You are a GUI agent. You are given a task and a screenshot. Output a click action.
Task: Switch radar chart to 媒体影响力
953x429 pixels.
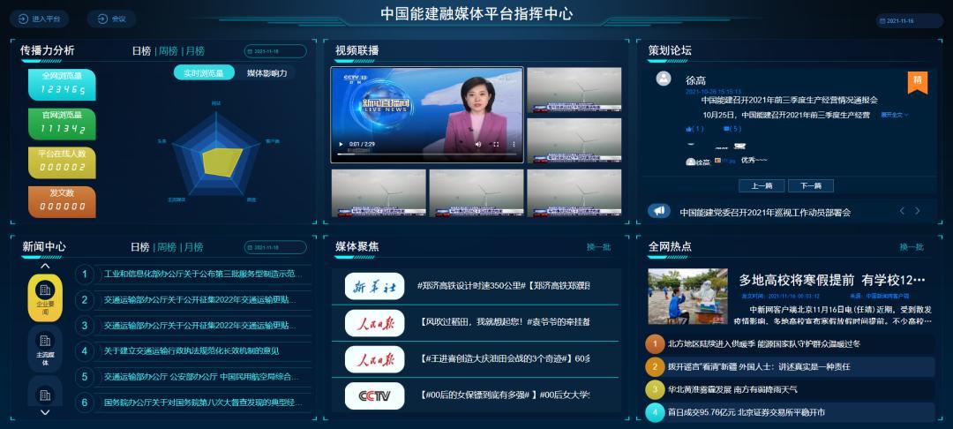click(266, 73)
